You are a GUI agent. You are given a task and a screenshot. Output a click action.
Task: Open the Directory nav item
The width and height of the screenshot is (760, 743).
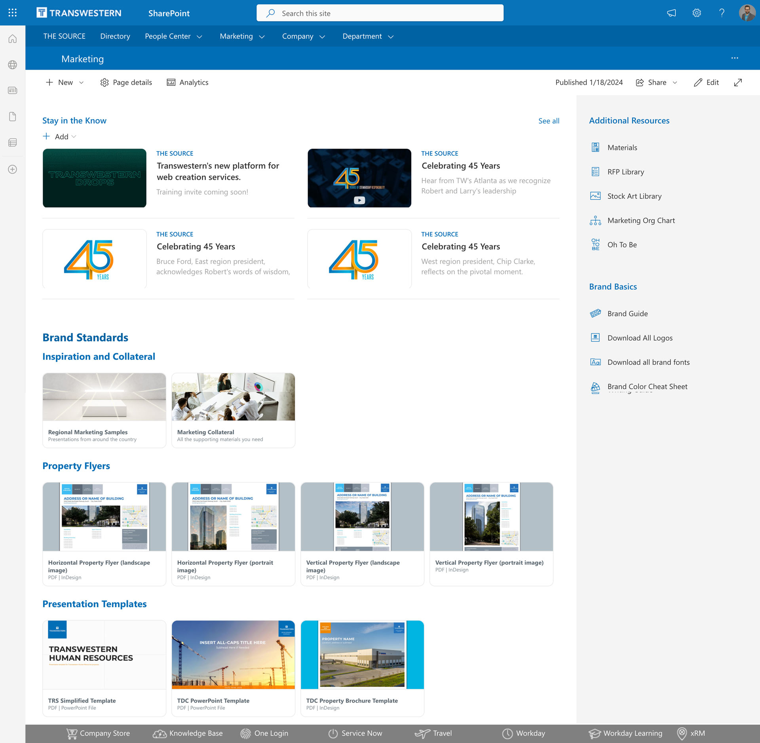pyautogui.click(x=115, y=36)
